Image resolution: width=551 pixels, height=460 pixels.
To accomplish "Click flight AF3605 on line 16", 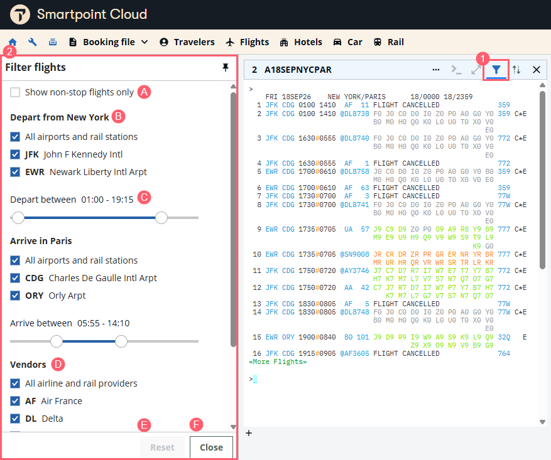I will tap(354, 353).
